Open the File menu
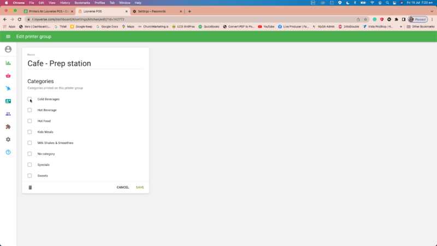The height and width of the screenshot is (246, 437). [x=32, y=3]
